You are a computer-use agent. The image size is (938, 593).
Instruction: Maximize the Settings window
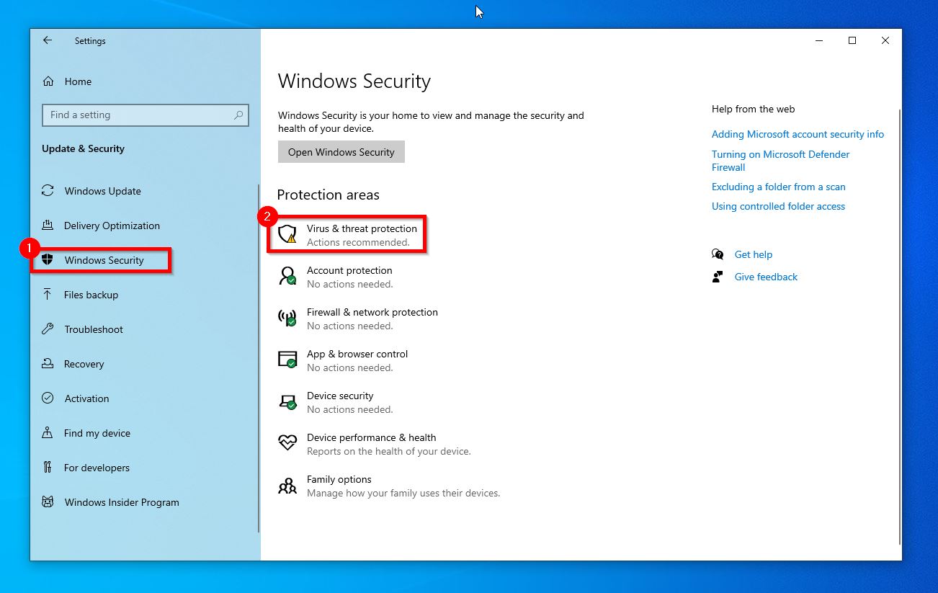pos(852,40)
